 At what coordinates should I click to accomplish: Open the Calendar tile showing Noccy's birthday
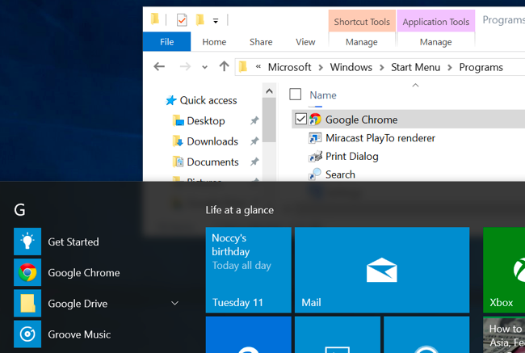coord(249,270)
